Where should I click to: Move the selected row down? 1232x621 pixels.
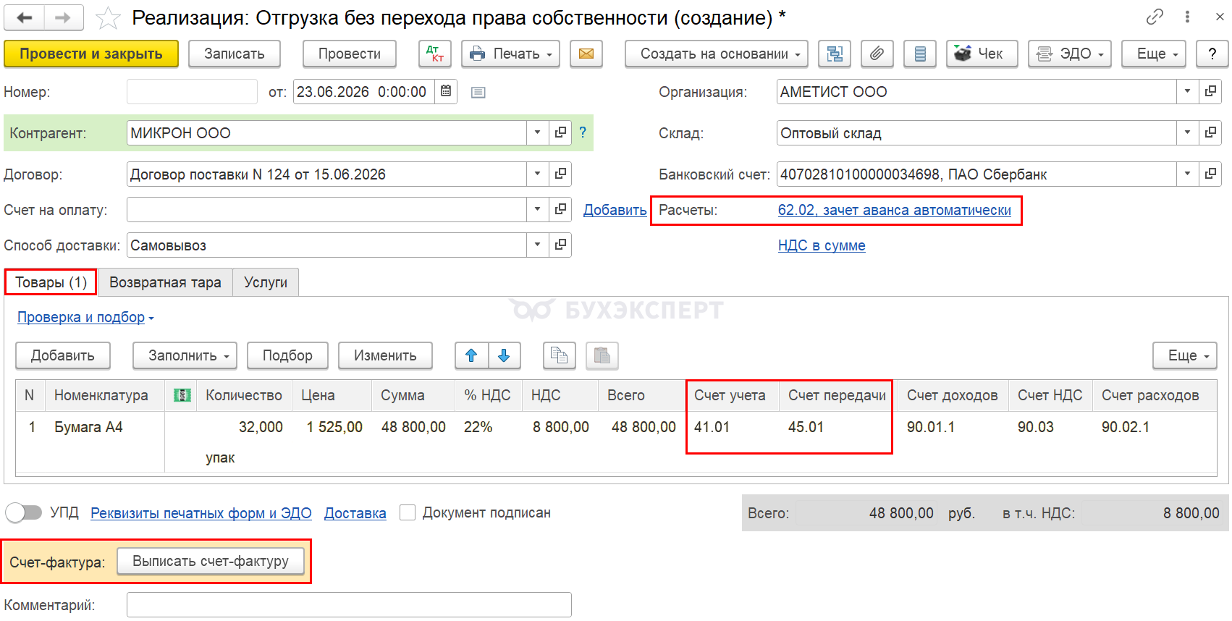(x=505, y=355)
